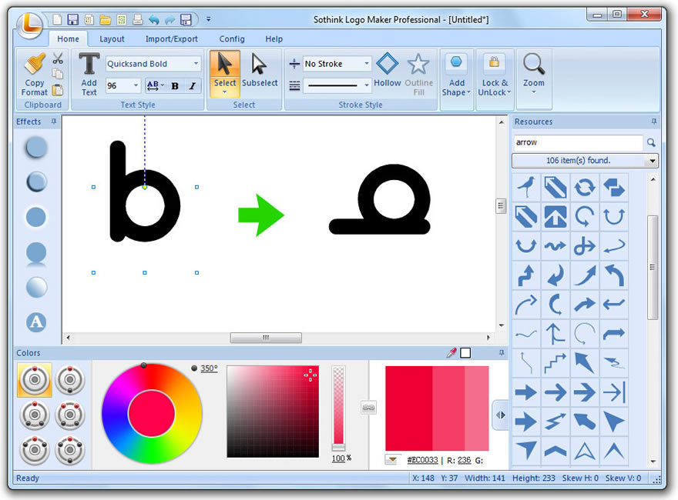Open the Quicksand Bold font dropdown
The width and height of the screenshot is (678, 500).
pyautogui.click(x=196, y=64)
